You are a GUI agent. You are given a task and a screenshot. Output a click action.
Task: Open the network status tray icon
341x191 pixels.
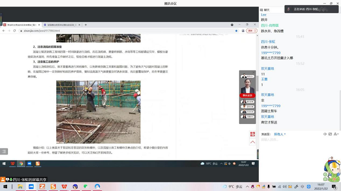(279, 186)
